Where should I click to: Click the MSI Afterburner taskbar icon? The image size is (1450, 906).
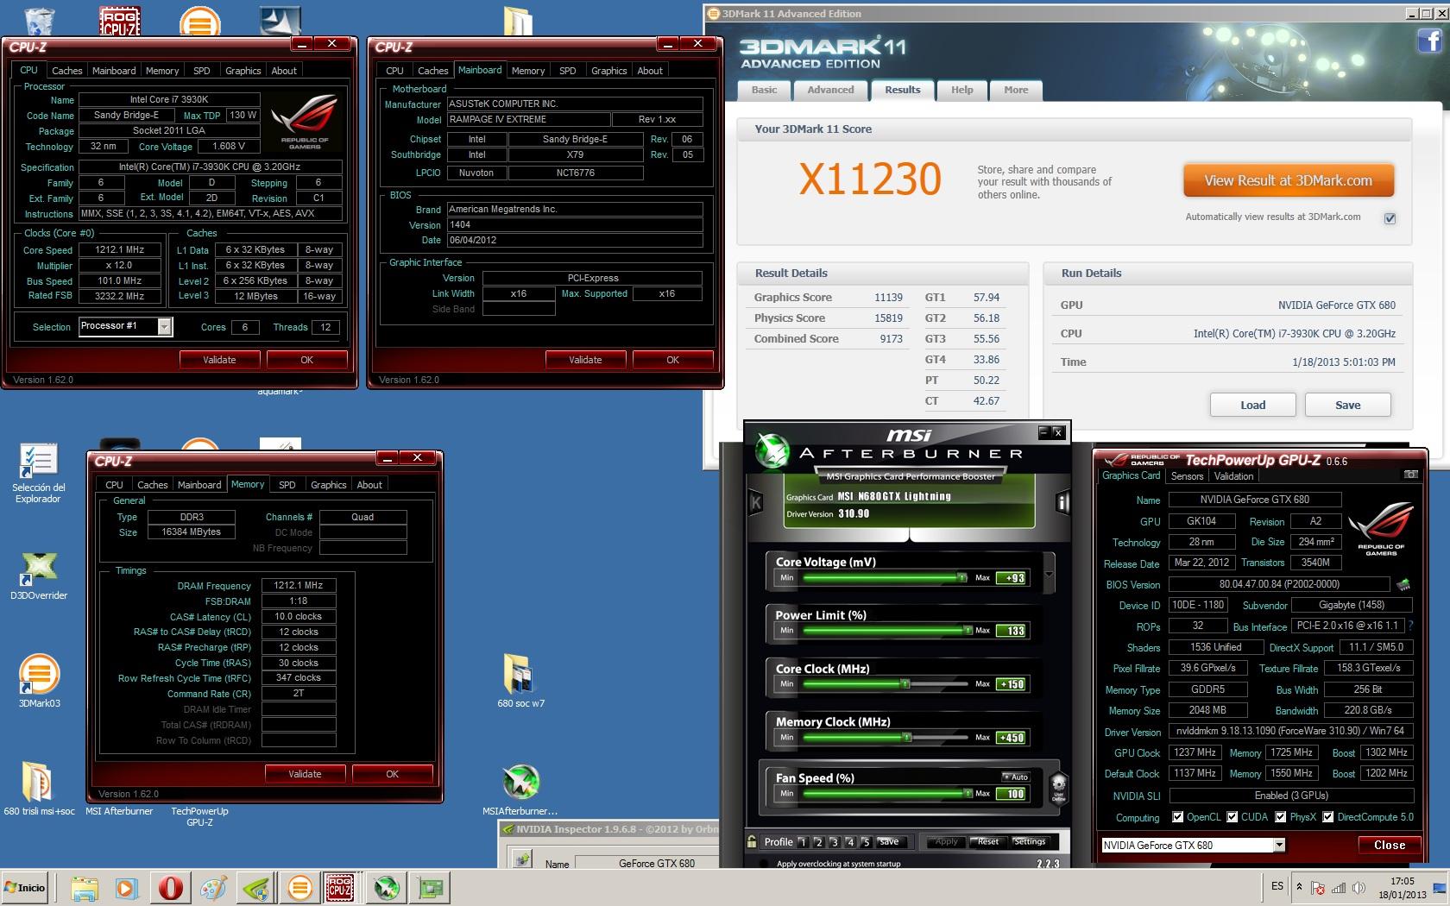(386, 887)
